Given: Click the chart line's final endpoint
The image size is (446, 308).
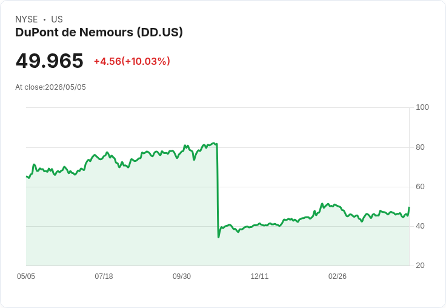Looking at the screenshot, I should click(x=409, y=207).
